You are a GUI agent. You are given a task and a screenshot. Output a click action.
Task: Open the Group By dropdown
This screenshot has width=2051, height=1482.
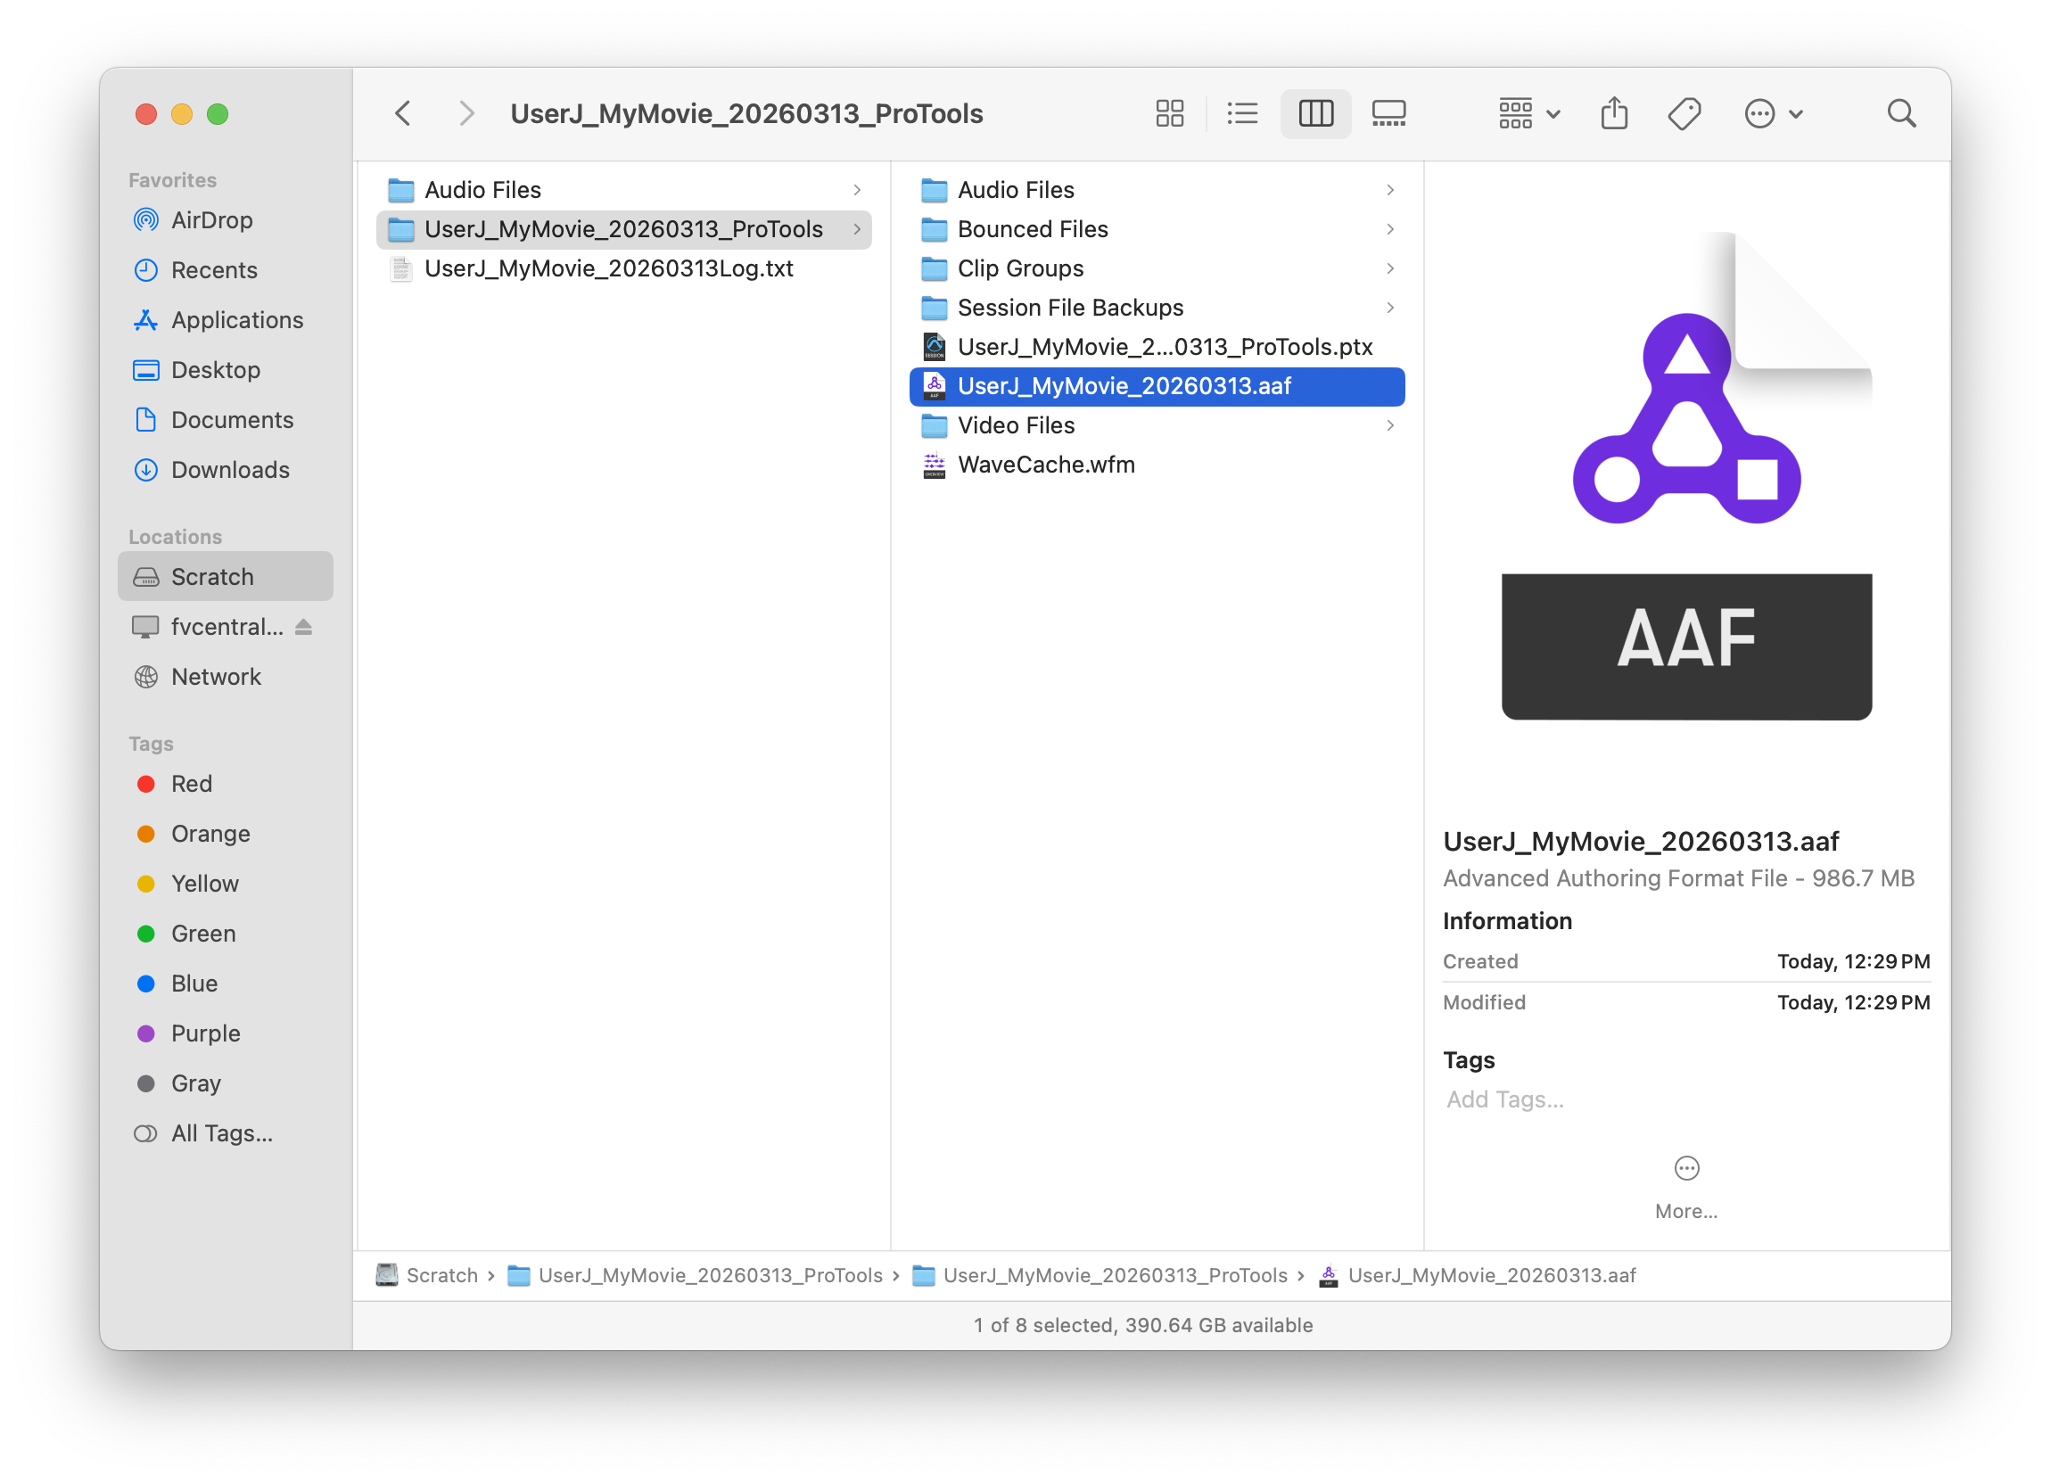(x=1528, y=113)
